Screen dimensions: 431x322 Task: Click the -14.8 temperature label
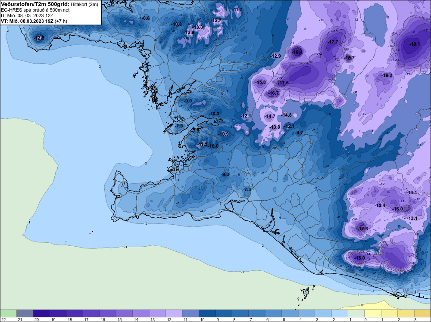(x=287, y=115)
